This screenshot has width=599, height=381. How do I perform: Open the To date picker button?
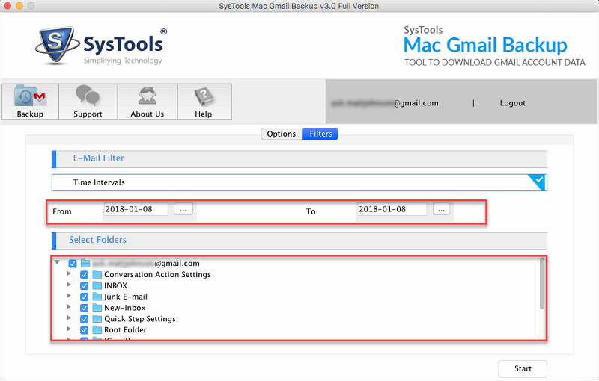pyautogui.click(x=442, y=209)
